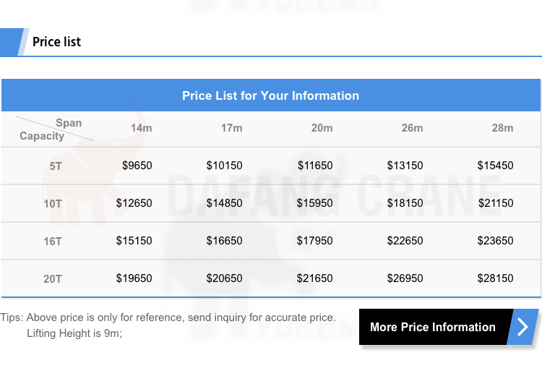
Task: Click the Price List for Your Information header
Action: [271, 95]
